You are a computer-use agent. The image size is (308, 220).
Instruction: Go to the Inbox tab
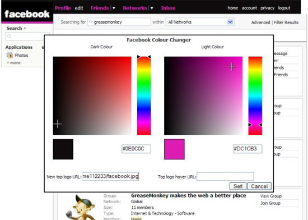coord(168,8)
